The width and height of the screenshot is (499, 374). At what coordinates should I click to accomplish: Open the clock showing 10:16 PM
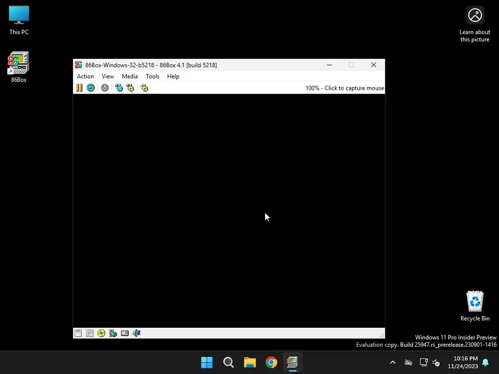(x=463, y=362)
